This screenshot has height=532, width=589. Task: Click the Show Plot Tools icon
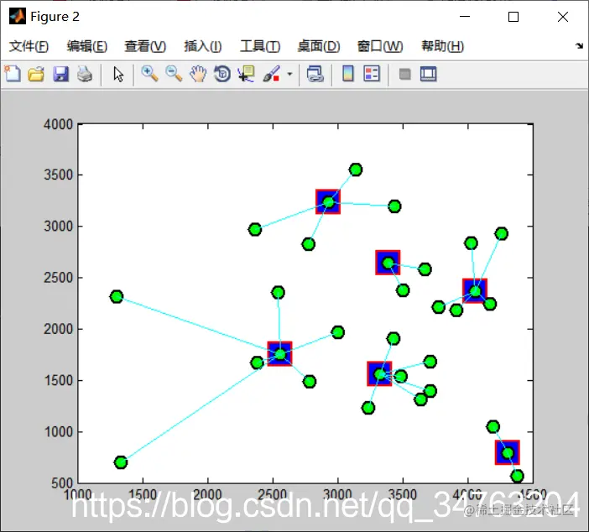click(428, 74)
